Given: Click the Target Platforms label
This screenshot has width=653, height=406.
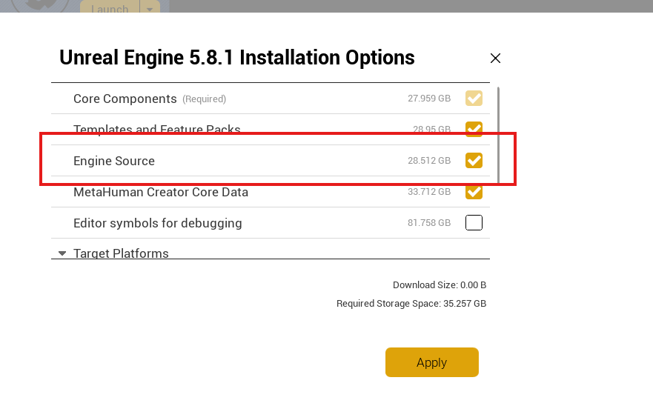Looking at the screenshot, I should (122, 253).
